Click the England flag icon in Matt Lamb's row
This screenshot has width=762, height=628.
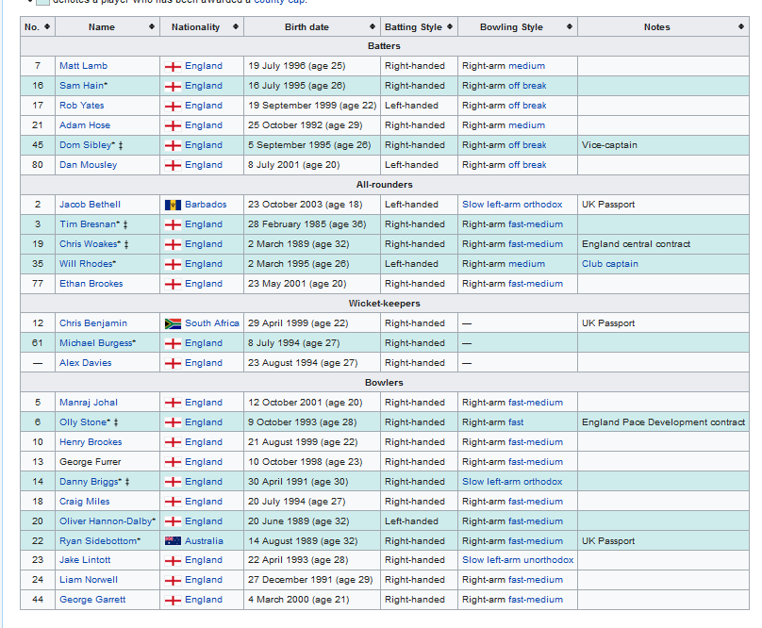[173, 67]
